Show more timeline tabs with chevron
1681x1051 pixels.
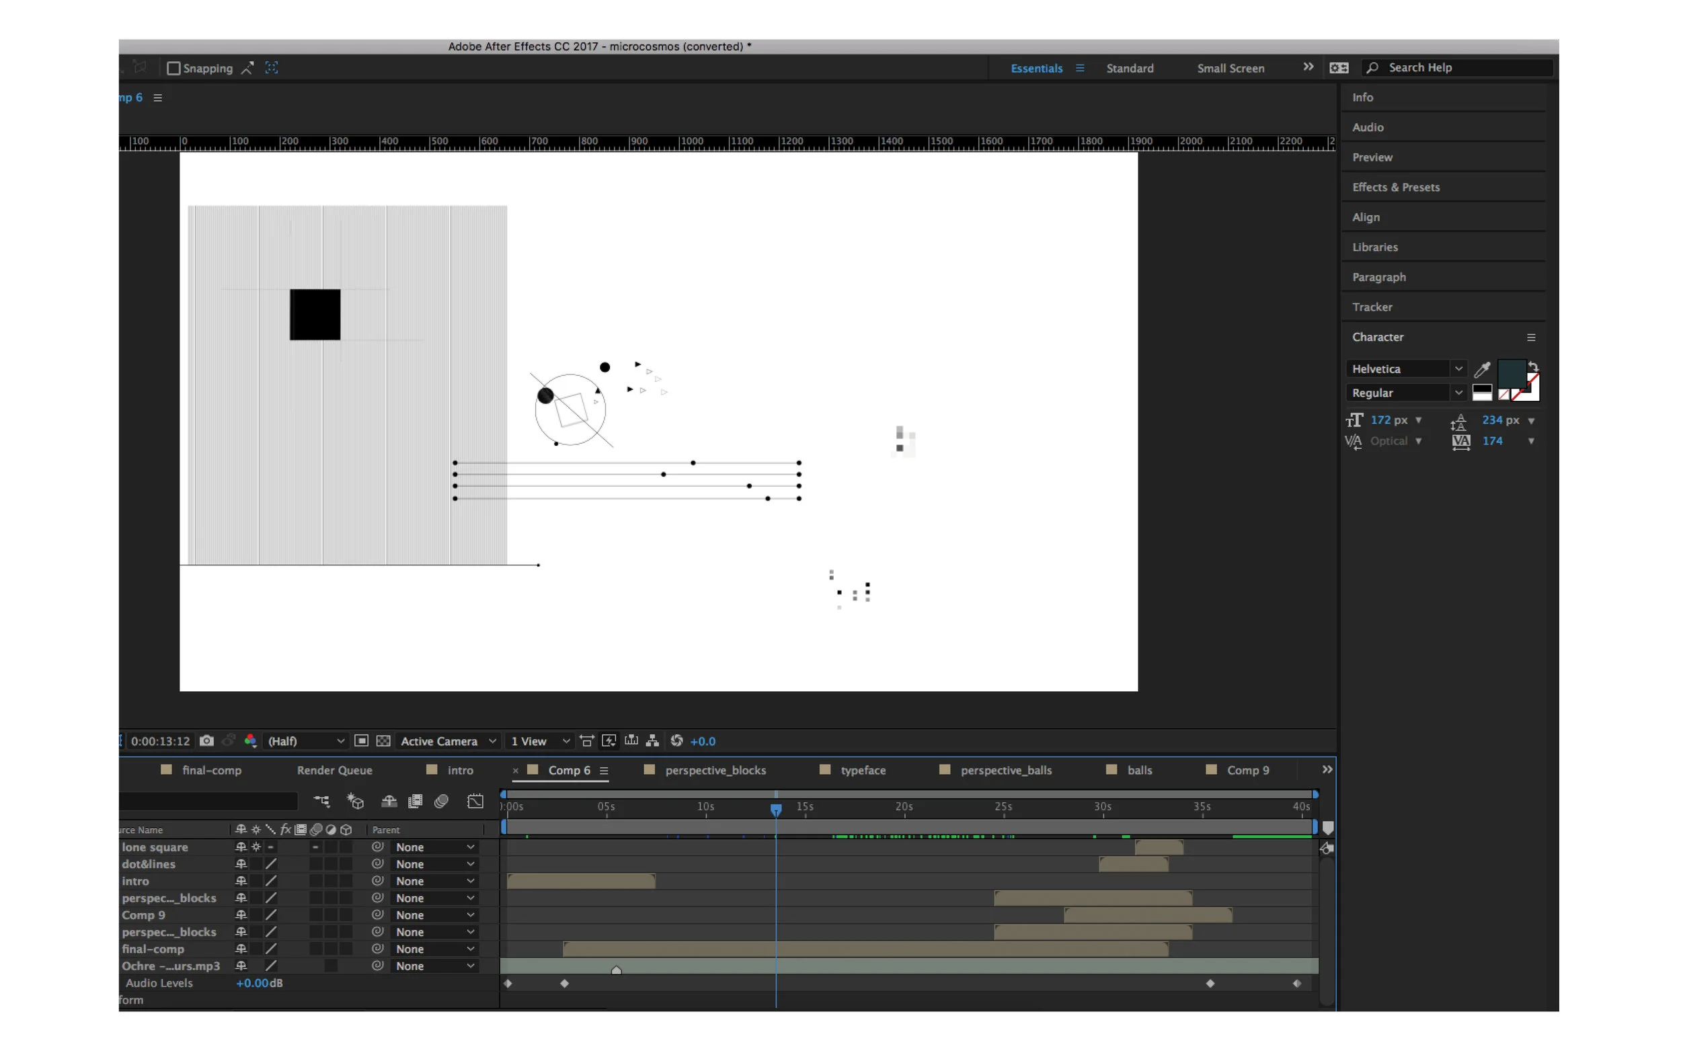(x=1327, y=769)
